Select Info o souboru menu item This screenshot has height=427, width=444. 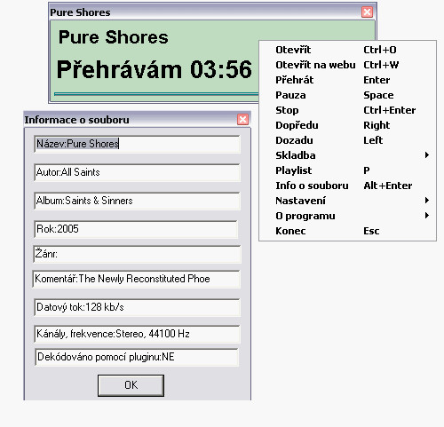click(347, 186)
